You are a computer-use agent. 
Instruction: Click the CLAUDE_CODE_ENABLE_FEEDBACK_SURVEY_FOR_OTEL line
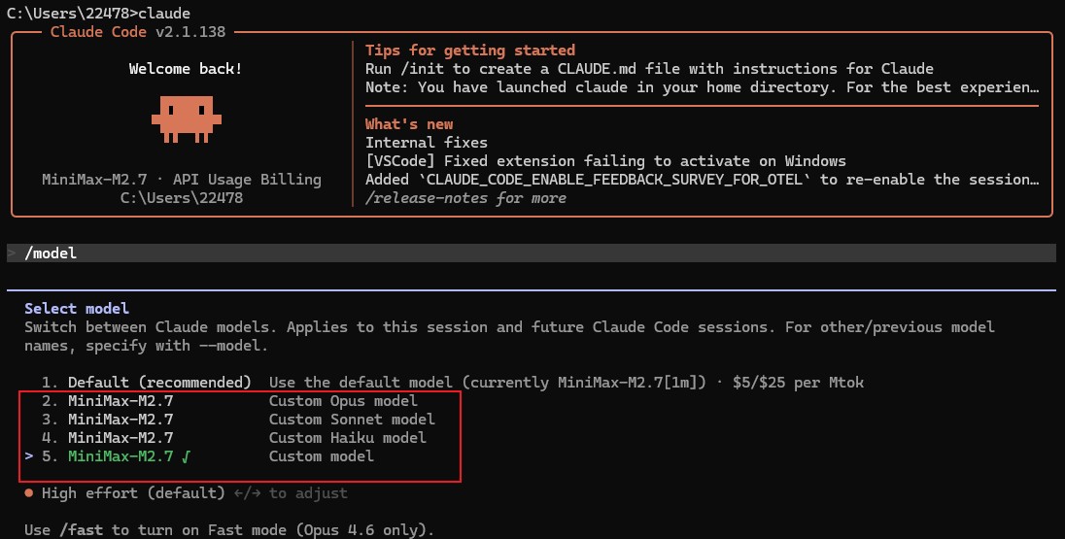pos(703,180)
